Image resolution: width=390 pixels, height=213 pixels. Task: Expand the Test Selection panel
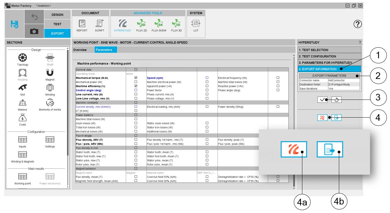click(x=329, y=50)
